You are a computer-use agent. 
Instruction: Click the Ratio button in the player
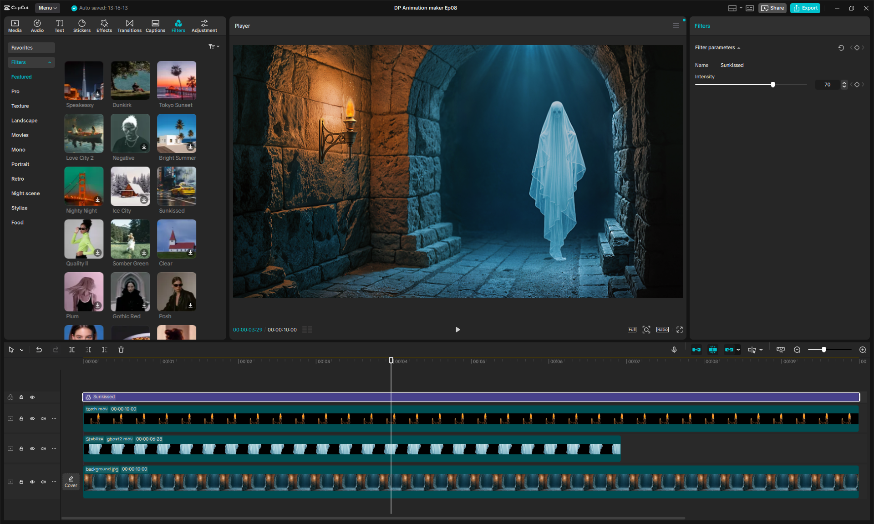pyautogui.click(x=662, y=330)
